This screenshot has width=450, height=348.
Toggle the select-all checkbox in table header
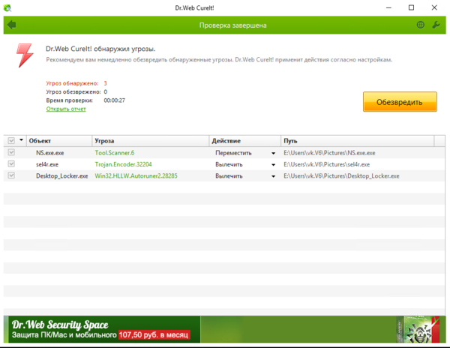[11, 140]
